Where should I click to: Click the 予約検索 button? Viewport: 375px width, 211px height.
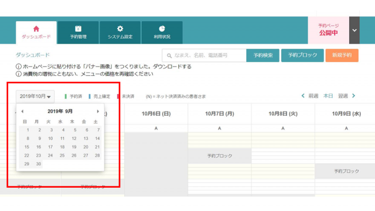[x=263, y=56]
